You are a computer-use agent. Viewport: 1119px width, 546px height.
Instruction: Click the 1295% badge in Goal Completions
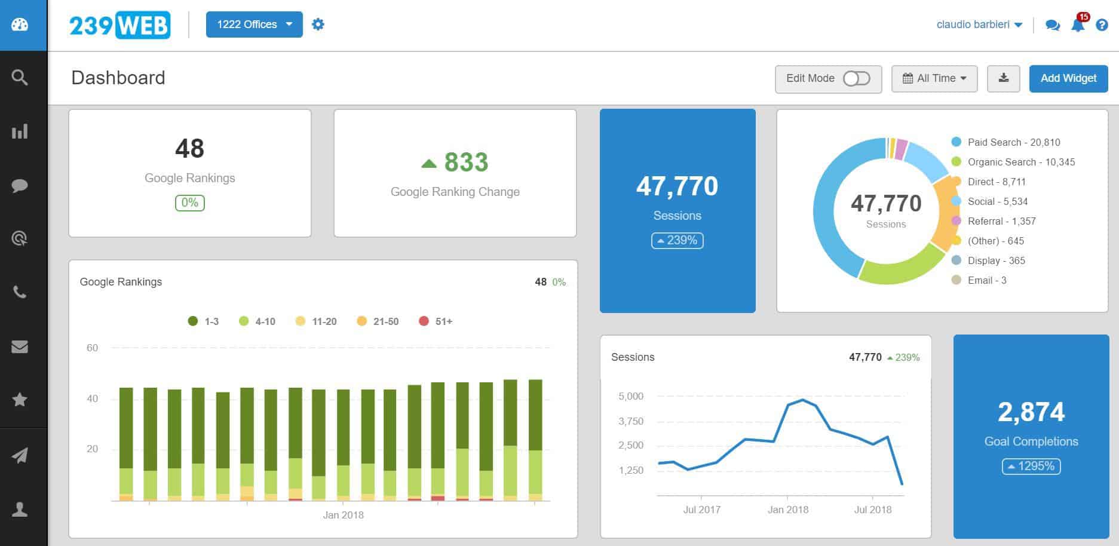1031,466
